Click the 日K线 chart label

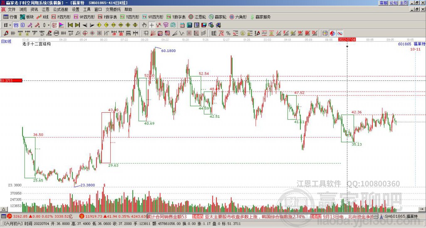pyautogui.click(x=6, y=41)
